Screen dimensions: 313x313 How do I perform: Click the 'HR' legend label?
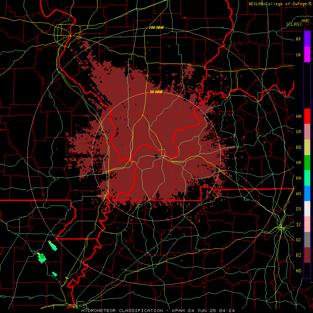click(x=299, y=163)
